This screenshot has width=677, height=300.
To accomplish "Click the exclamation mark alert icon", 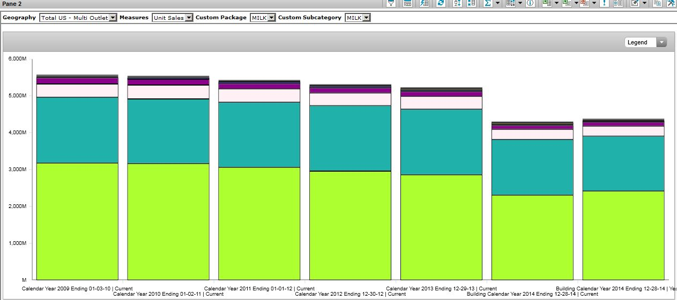I will 605,3.
